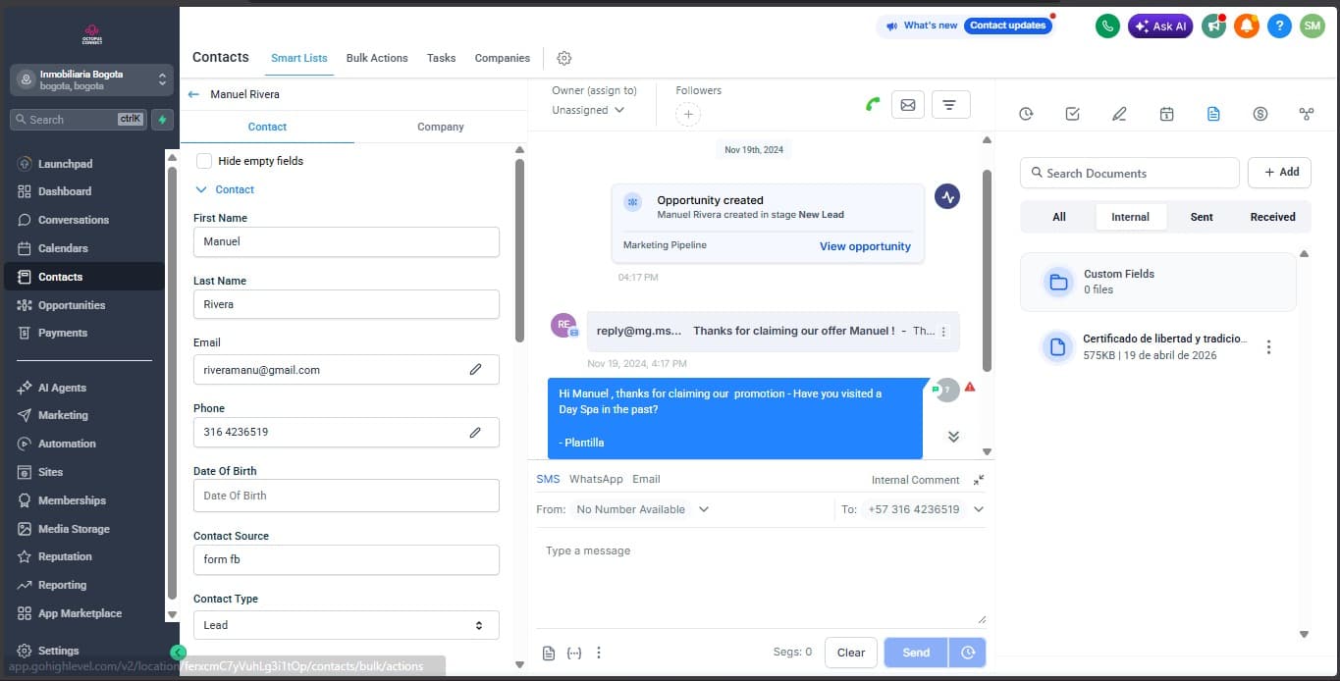Open the Tasks checklist icon in right panel
1340x681 pixels.
click(1072, 114)
